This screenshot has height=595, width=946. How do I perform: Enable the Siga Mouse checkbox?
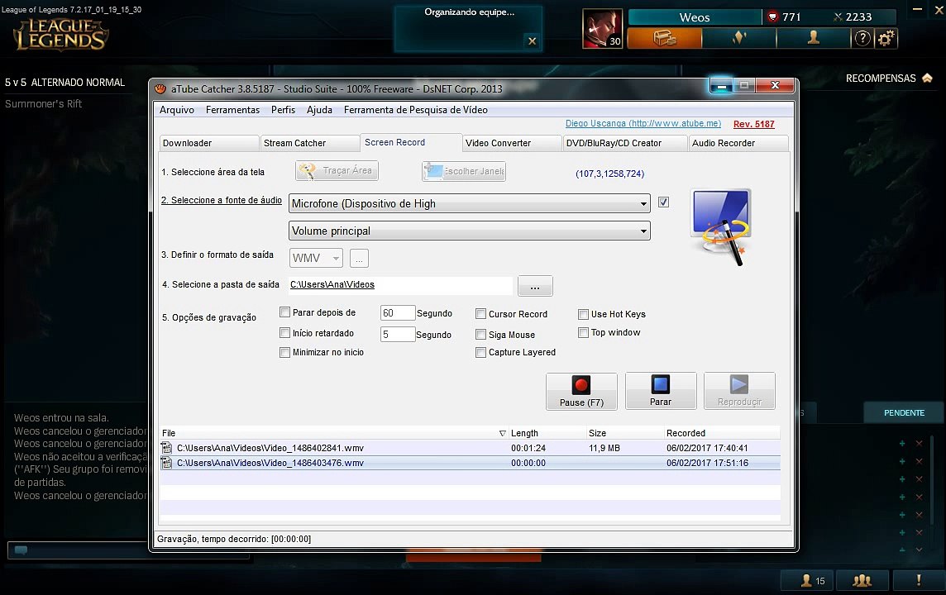pyautogui.click(x=480, y=335)
